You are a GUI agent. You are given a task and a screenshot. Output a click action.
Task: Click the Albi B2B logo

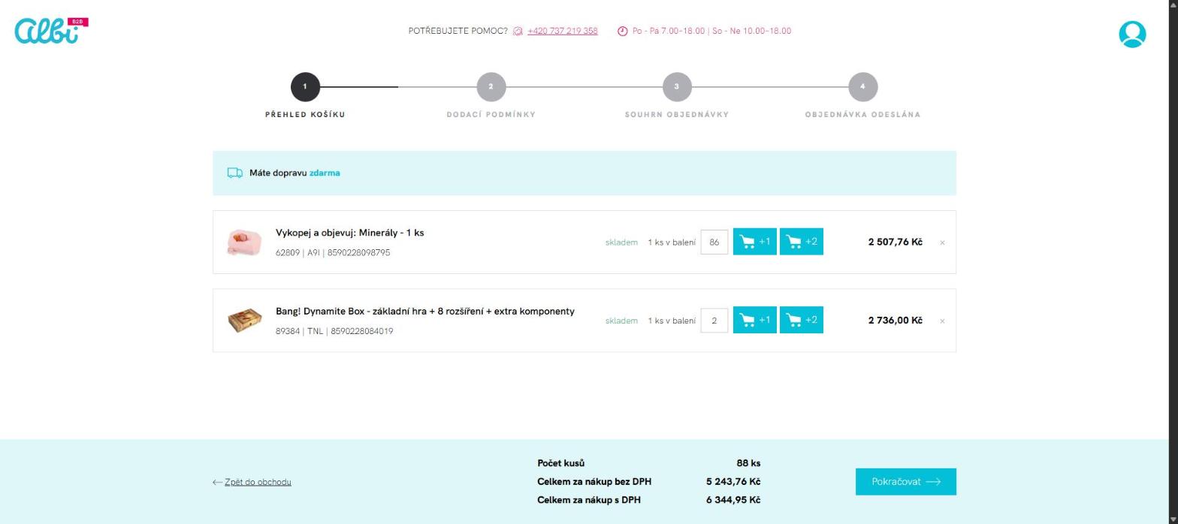51,31
